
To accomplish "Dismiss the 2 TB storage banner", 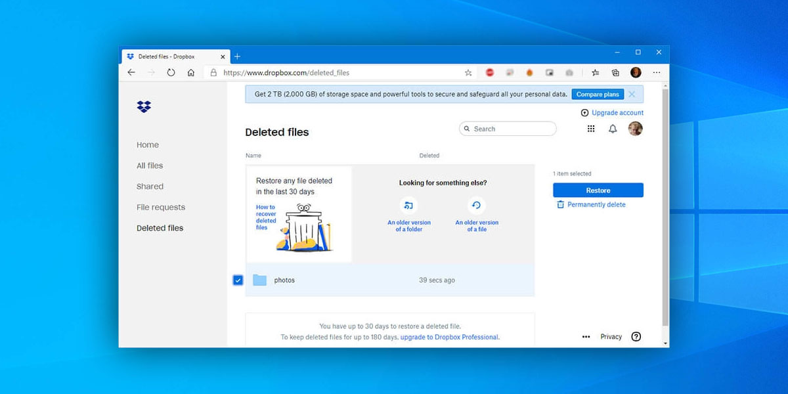I will coord(632,94).
